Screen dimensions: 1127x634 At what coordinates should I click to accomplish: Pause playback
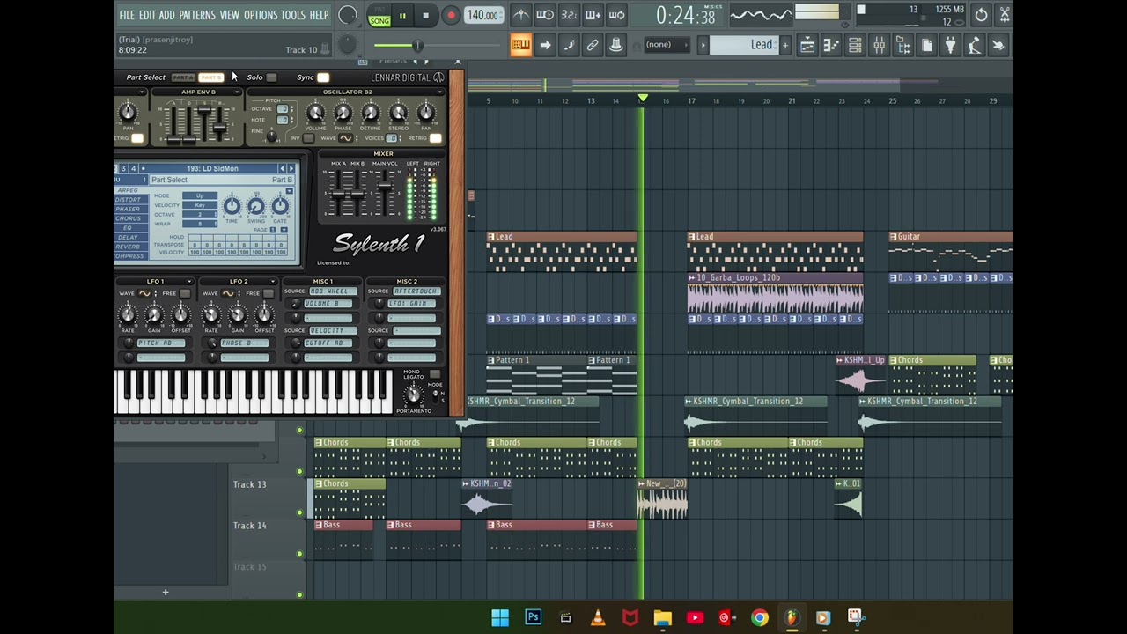click(x=402, y=16)
